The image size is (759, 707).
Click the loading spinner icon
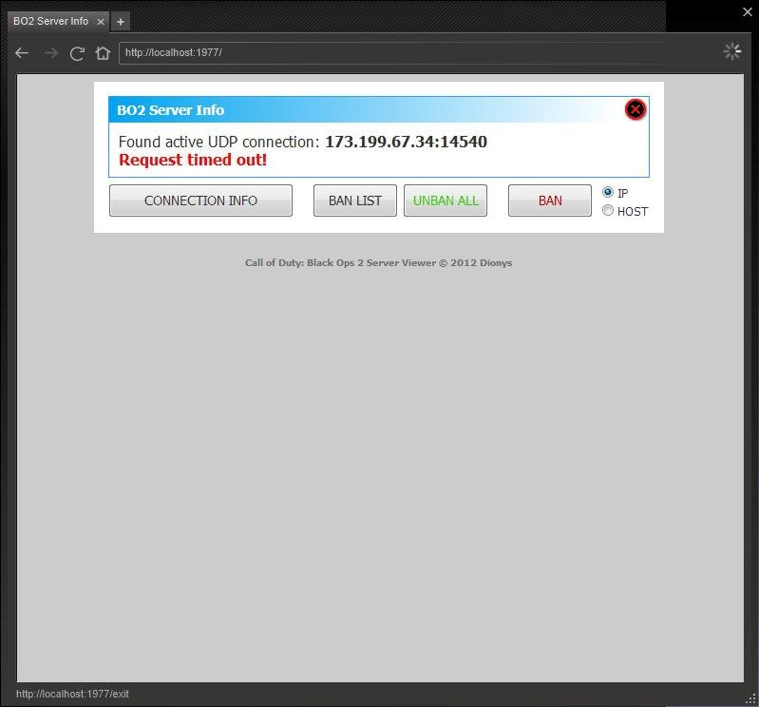point(731,51)
